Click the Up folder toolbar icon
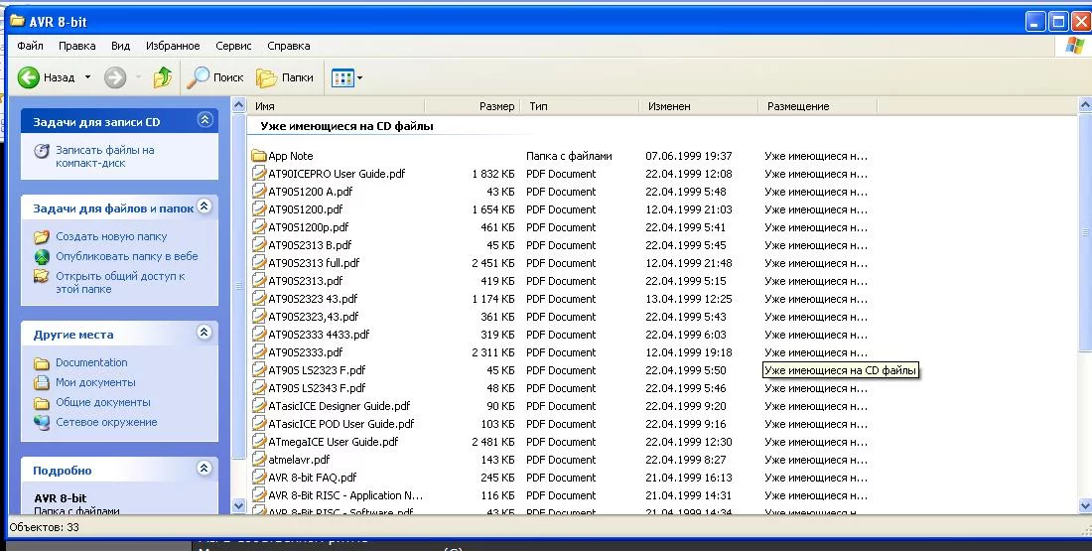 [x=163, y=77]
